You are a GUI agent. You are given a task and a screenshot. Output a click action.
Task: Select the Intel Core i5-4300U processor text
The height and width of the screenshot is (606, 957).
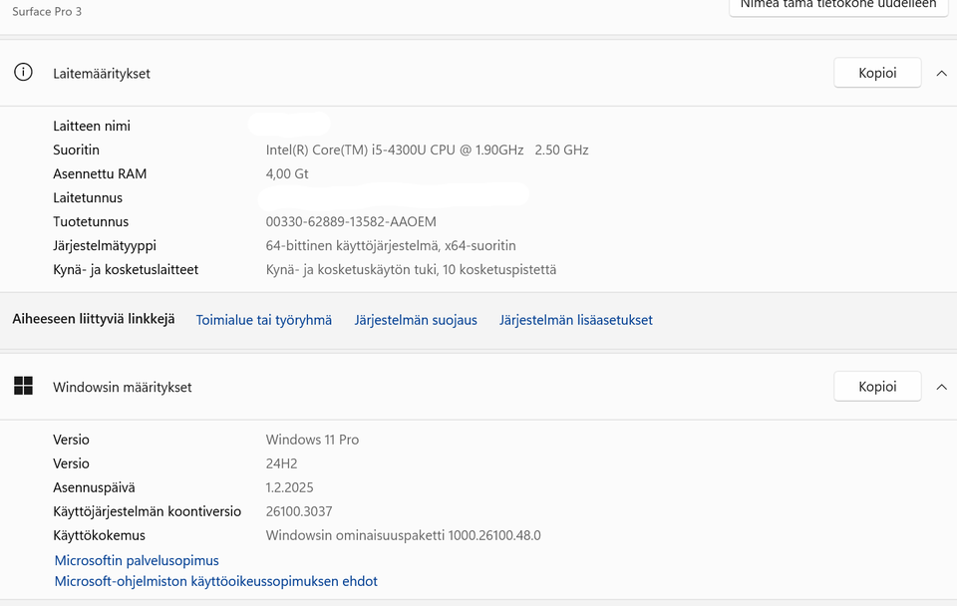coord(428,150)
